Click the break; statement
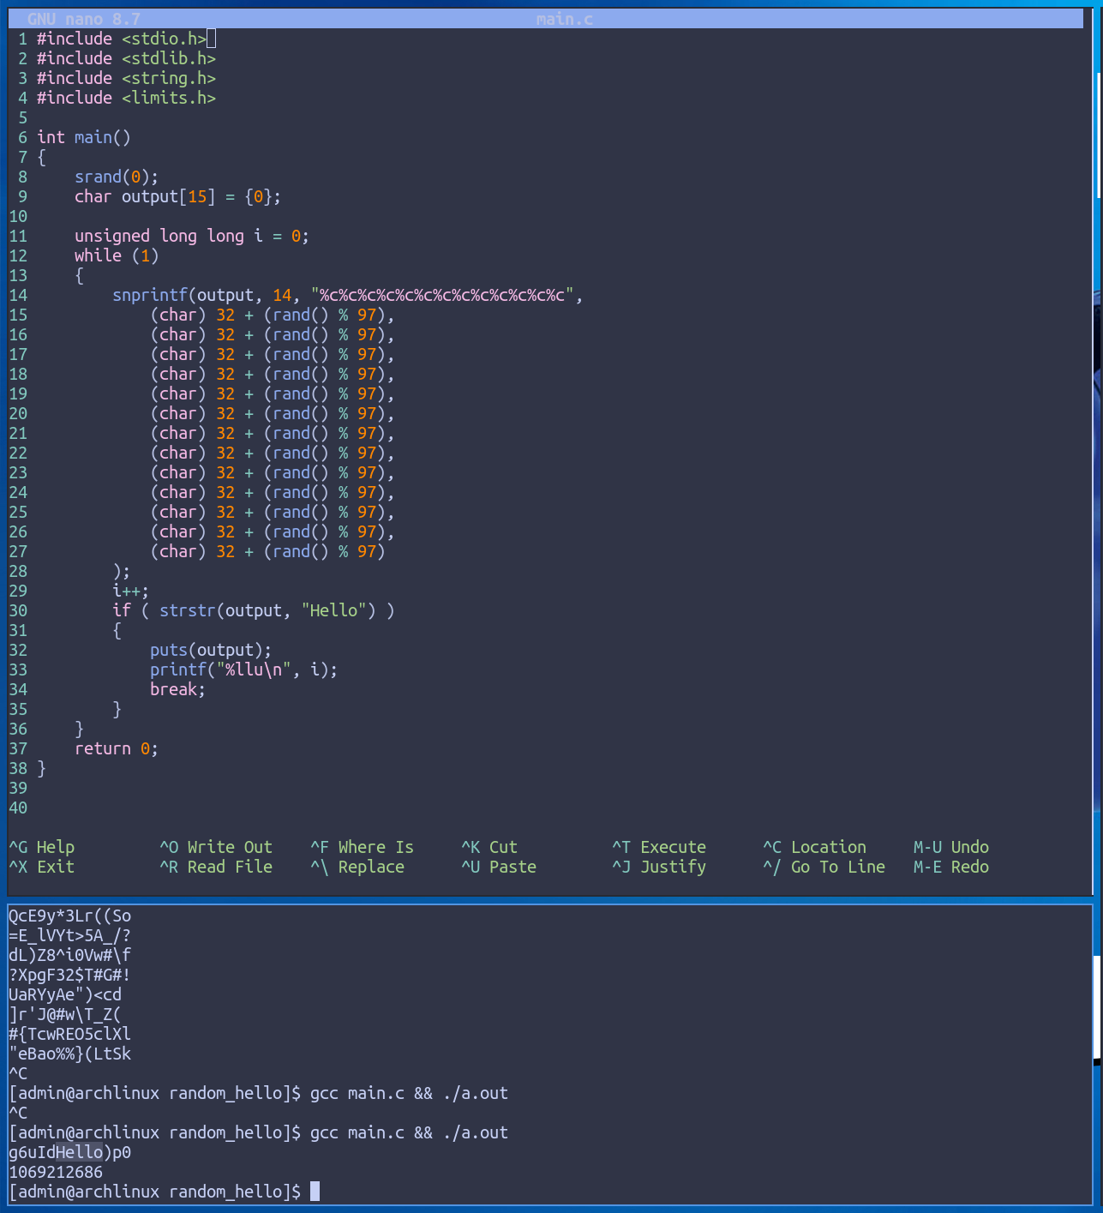Image resolution: width=1103 pixels, height=1213 pixels. click(177, 689)
